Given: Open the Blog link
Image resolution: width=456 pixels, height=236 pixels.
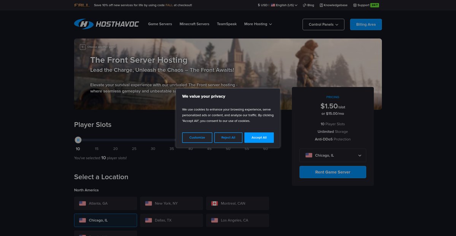Looking at the screenshot, I should point(309,5).
